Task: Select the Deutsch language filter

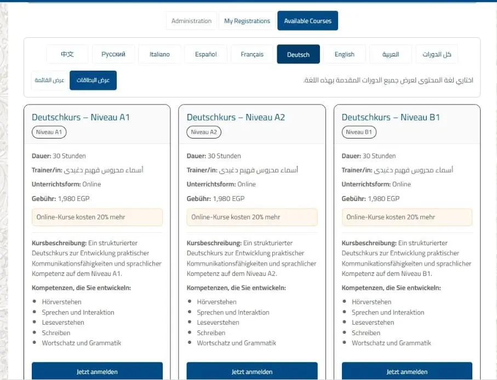Action: (x=298, y=54)
